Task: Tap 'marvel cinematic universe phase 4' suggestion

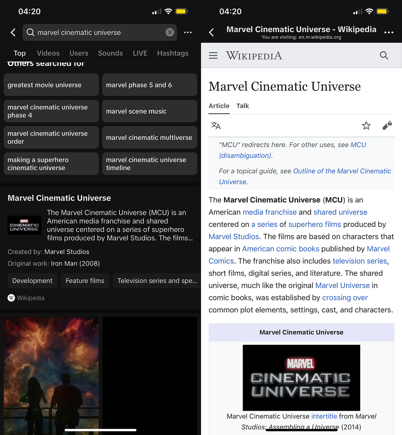Action: 51,111
